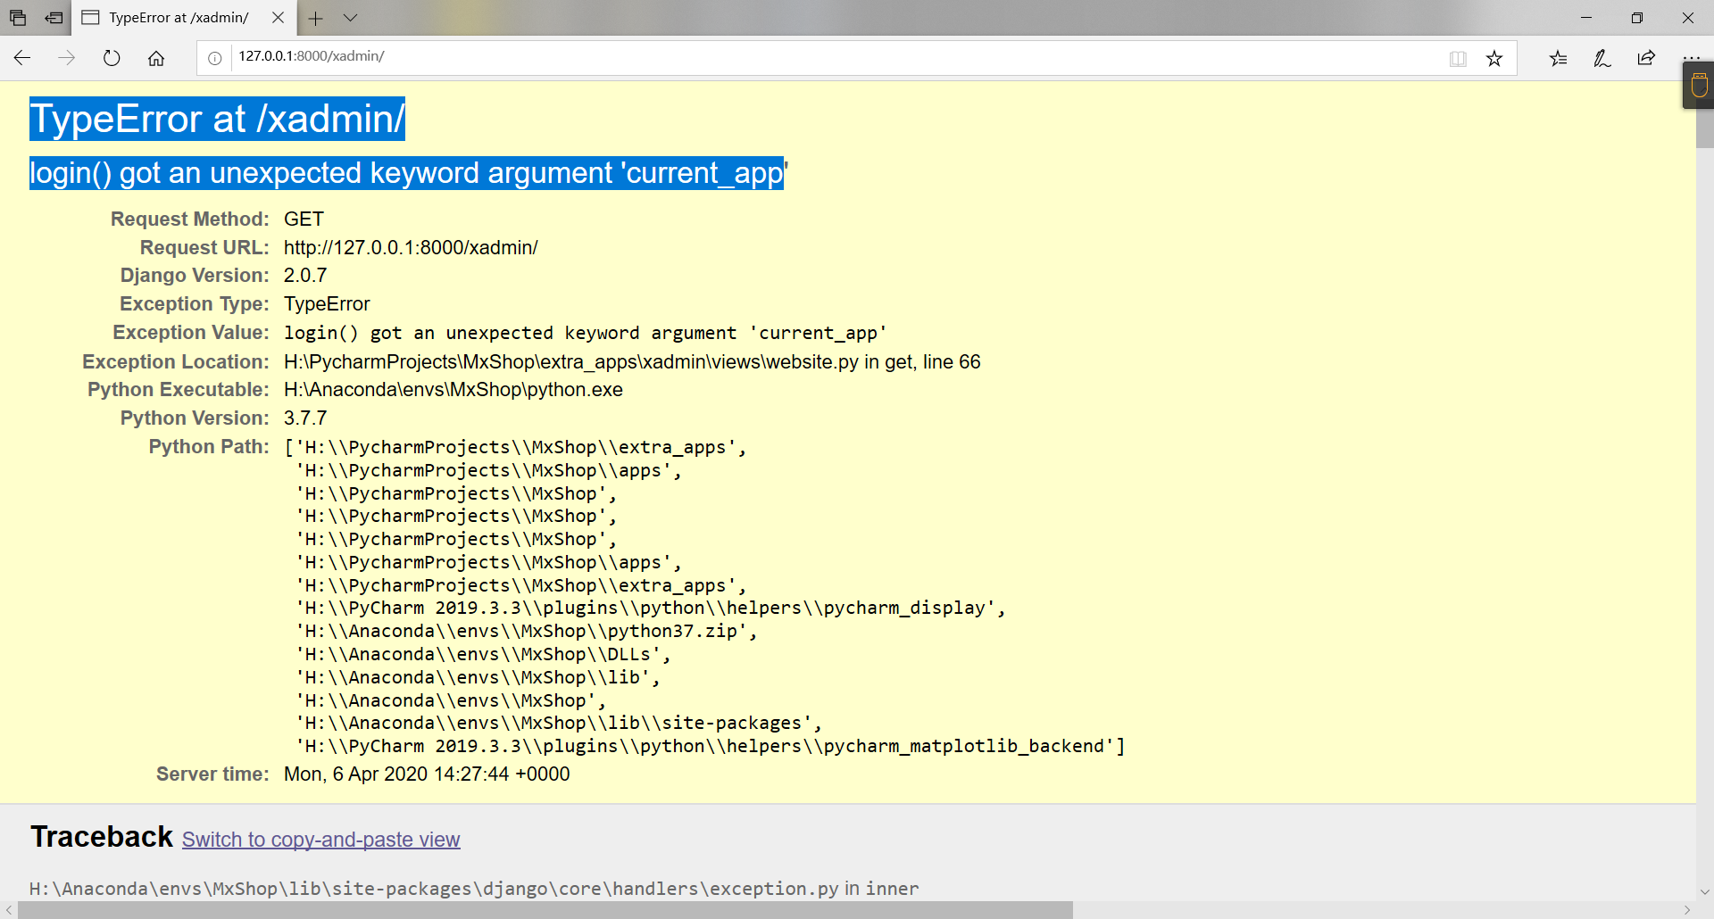Viewport: 1714px width, 919px height.
Task: Click the horizontal scrollbar at page bottom
Action: click(x=545, y=910)
